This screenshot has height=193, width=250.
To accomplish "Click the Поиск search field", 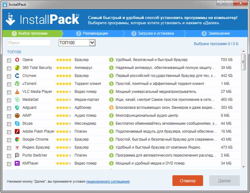I will point(29,43).
